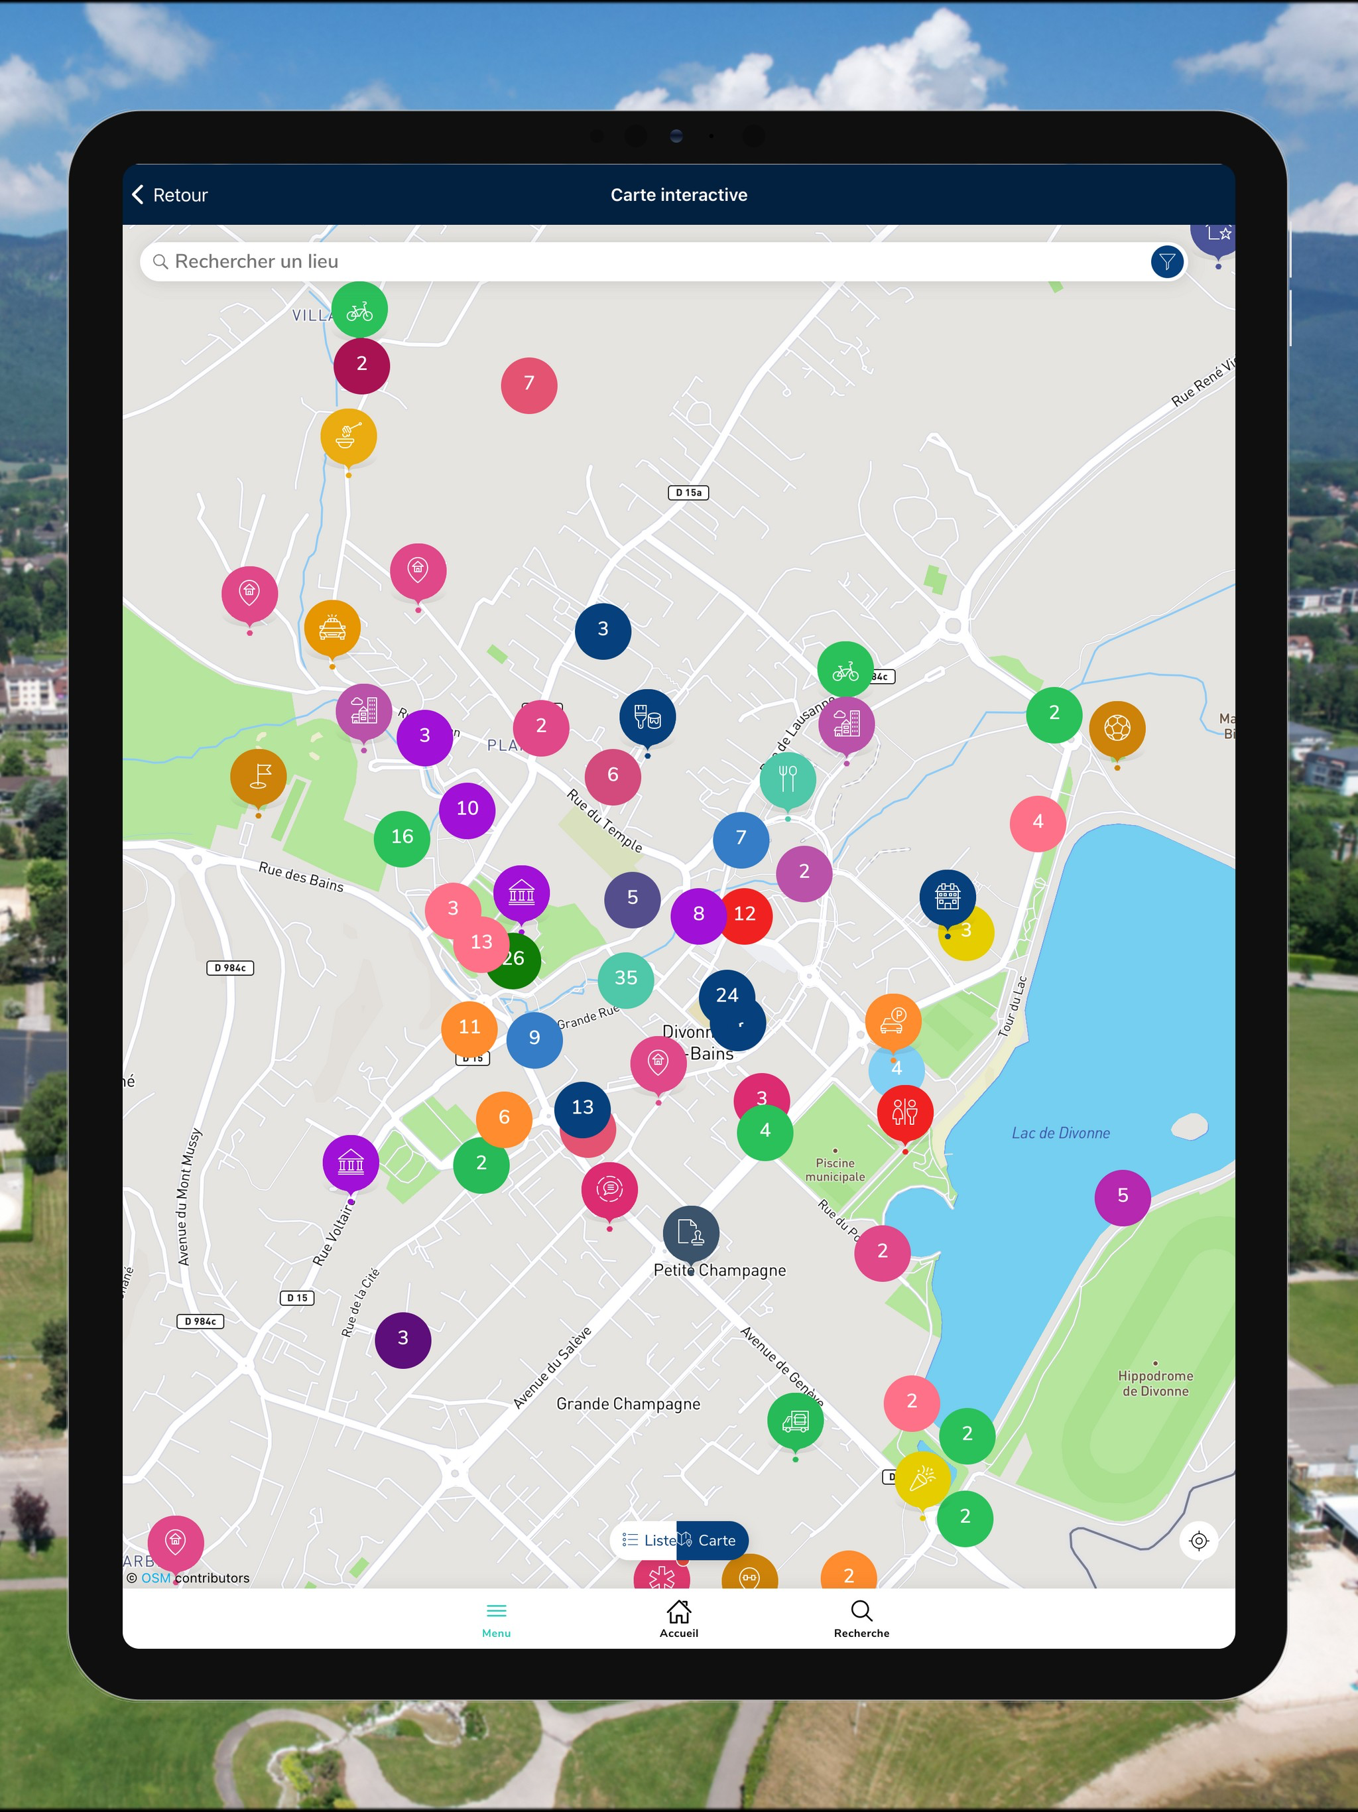Expand the slate purple cluster of 5
The width and height of the screenshot is (1358, 1812).
click(633, 899)
